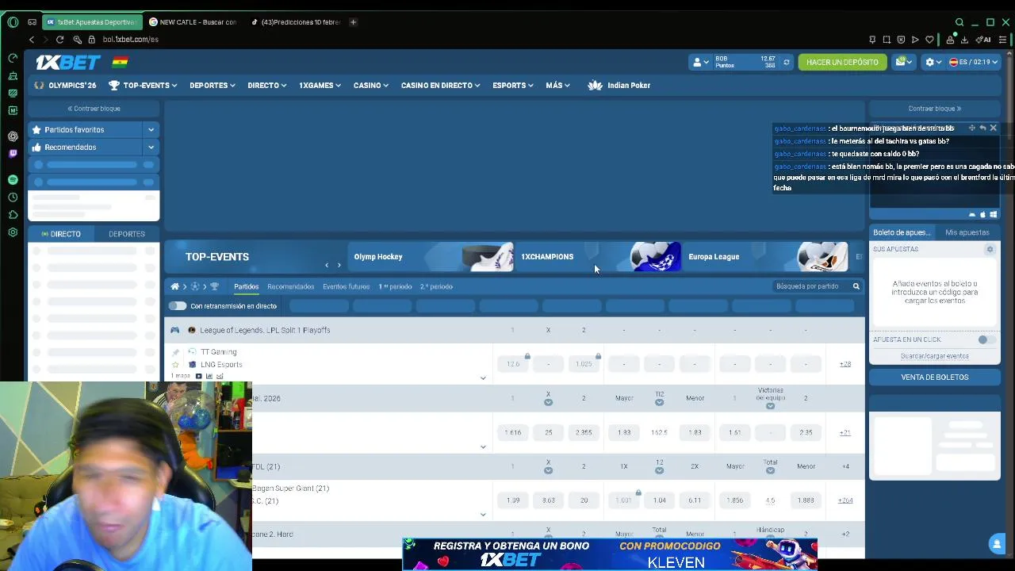Expand the Partidos favoritos section
Image resolution: width=1015 pixels, height=571 pixels.
pos(151,130)
